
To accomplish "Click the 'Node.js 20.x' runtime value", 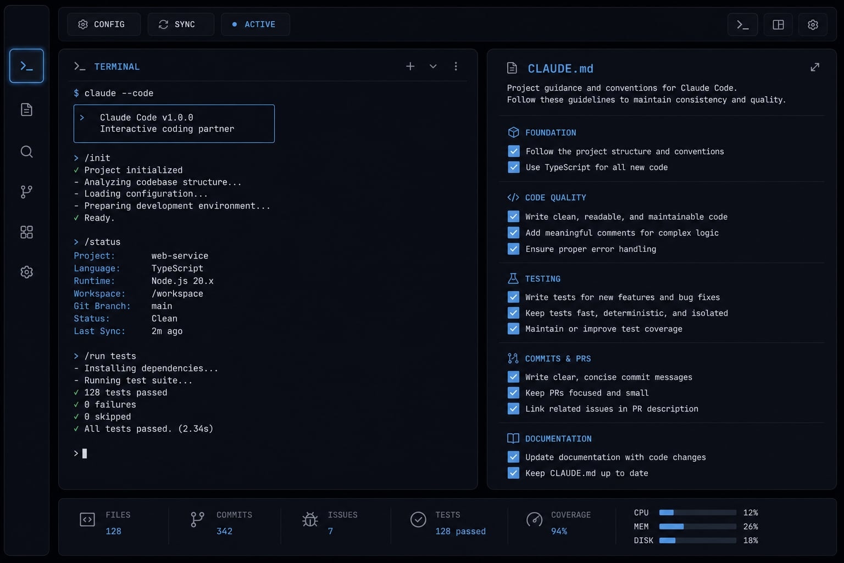I will point(182,281).
